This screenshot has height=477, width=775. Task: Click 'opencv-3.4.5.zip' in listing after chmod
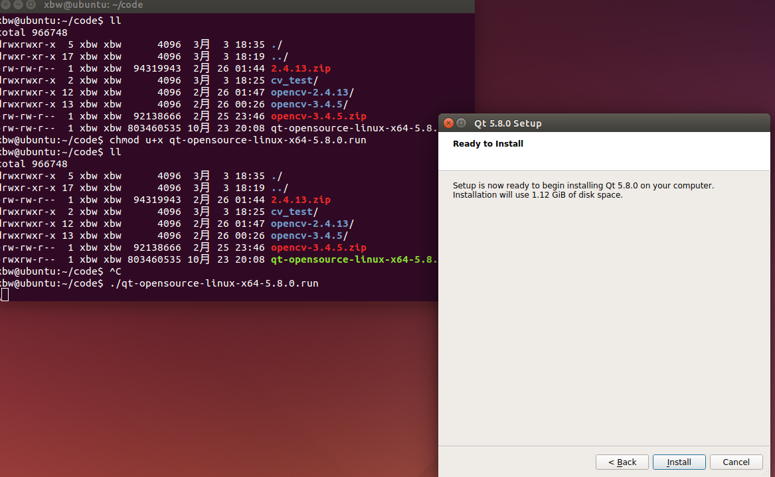coord(318,248)
